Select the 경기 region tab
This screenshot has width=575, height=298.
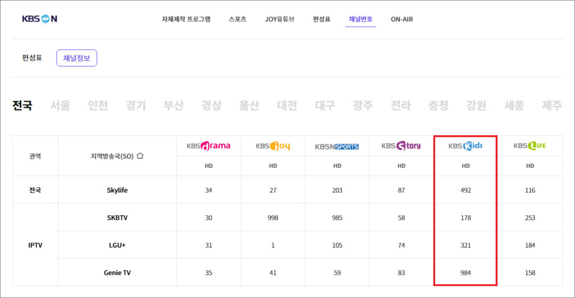(136, 106)
